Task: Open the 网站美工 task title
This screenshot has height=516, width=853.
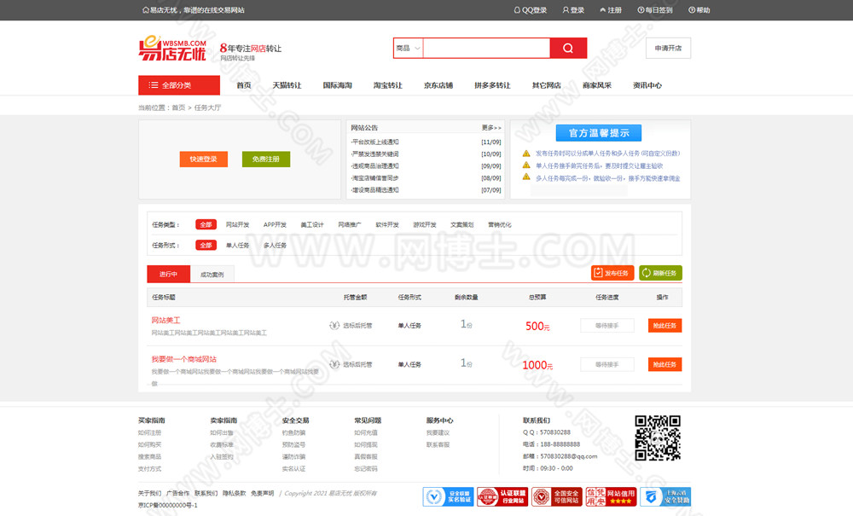Action: 166,320
